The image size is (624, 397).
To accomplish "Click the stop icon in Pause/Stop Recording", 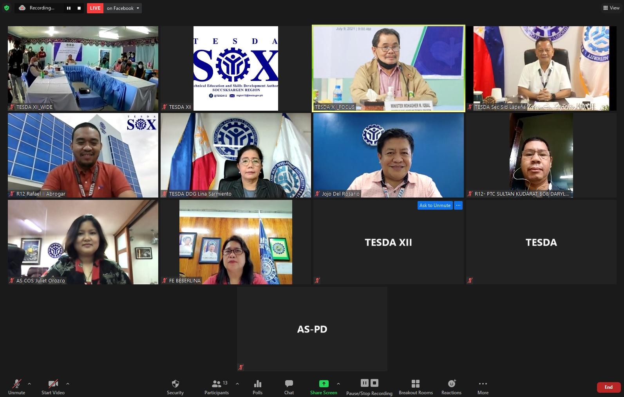I will pyautogui.click(x=374, y=383).
